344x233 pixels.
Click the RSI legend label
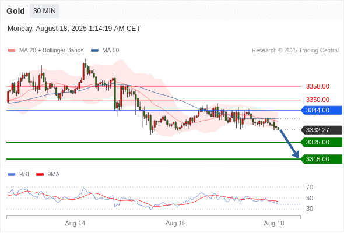click(x=24, y=175)
